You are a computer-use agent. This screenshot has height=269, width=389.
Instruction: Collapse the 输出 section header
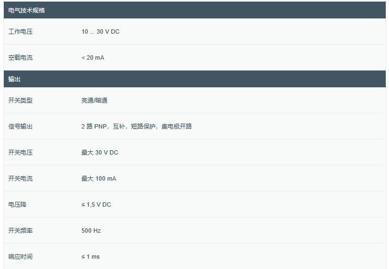pos(15,79)
